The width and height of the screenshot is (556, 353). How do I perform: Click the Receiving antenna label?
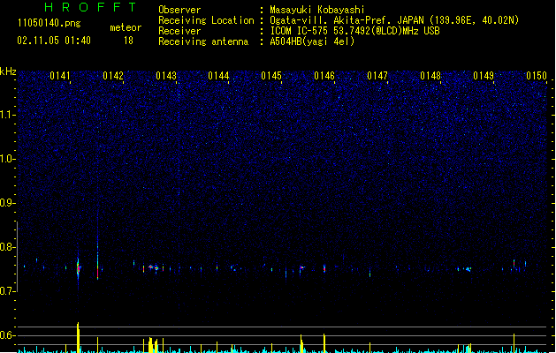pyautogui.click(x=203, y=41)
